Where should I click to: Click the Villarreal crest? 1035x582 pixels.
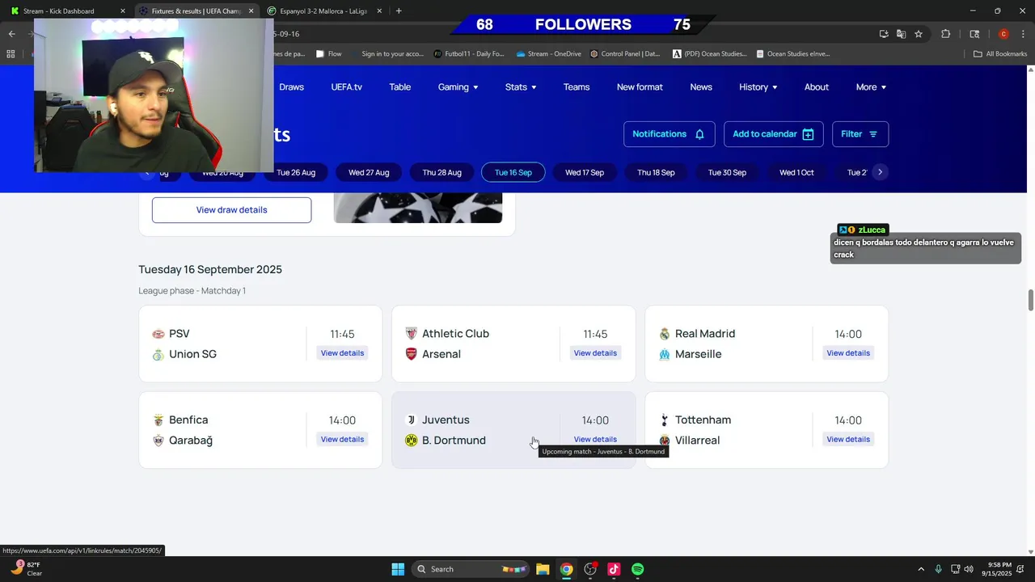[x=665, y=441]
